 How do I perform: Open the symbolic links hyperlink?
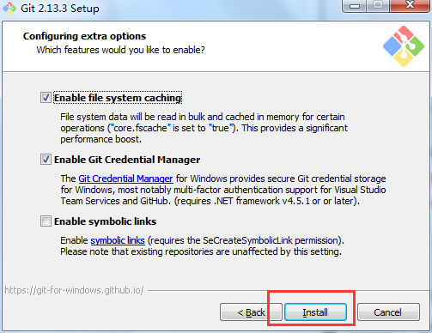[x=118, y=240]
